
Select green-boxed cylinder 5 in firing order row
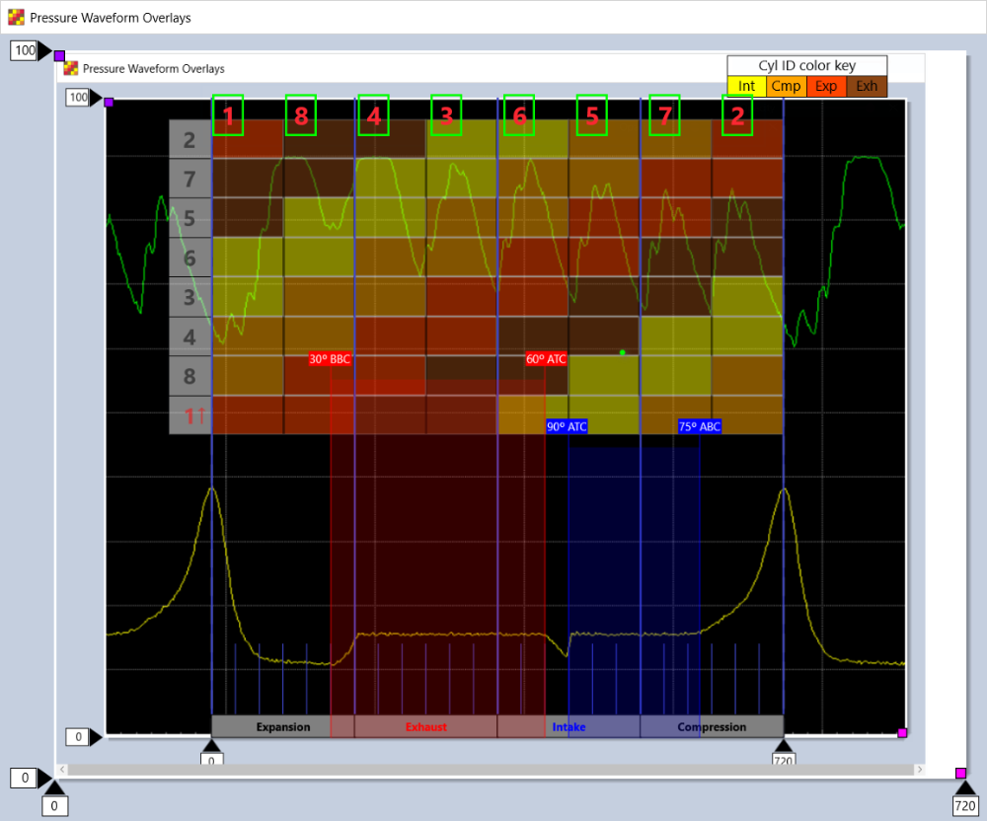point(591,115)
